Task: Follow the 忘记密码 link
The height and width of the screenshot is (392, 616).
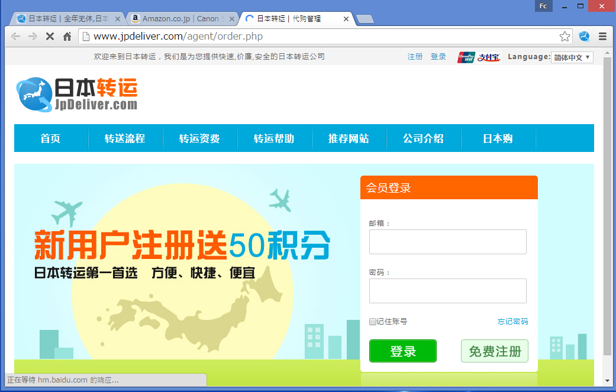Action: (x=512, y=322)
